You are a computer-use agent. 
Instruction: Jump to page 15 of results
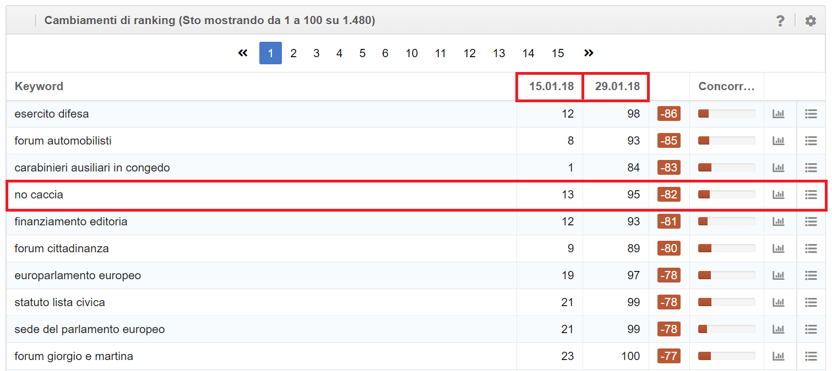[x=558, y=53]
